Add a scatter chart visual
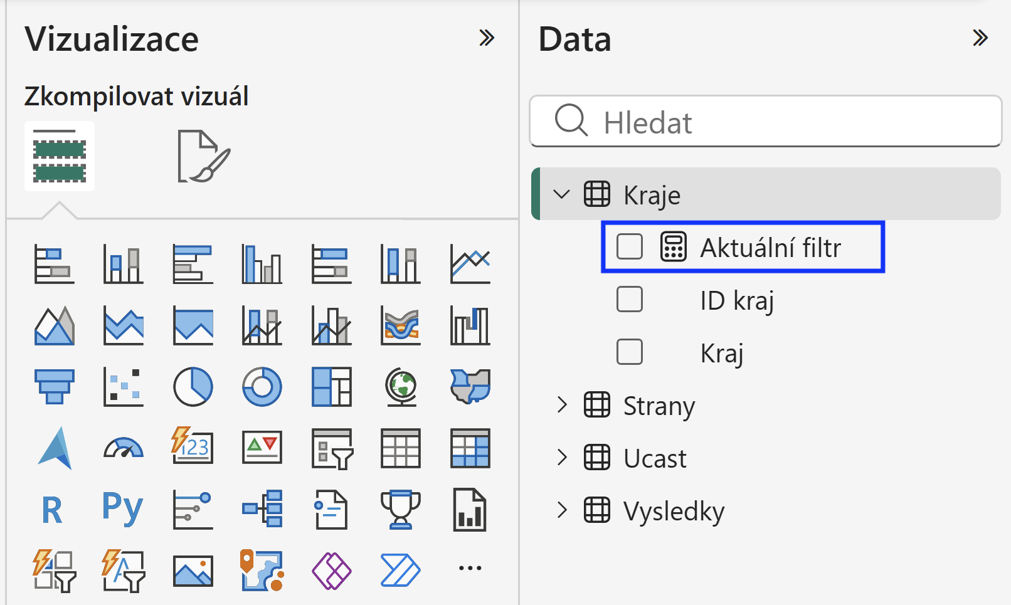The height and width of the screenshot is (605, 1011). click(x=124, y=387)
